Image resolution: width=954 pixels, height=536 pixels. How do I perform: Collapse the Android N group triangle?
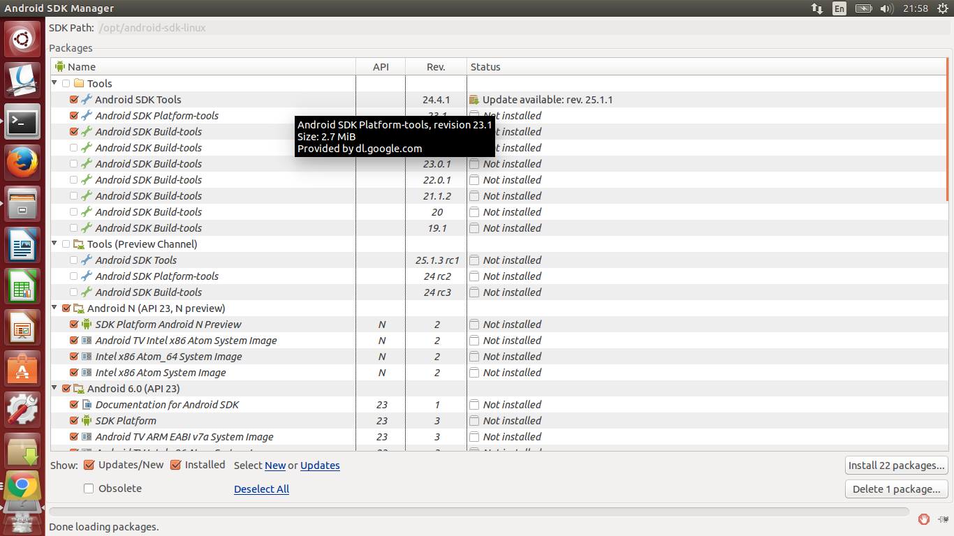click(x=55, y=308)
